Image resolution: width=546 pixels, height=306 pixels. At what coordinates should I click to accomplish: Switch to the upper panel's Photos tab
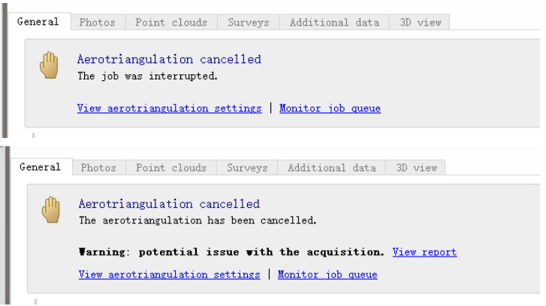click(x=98, y=22)
